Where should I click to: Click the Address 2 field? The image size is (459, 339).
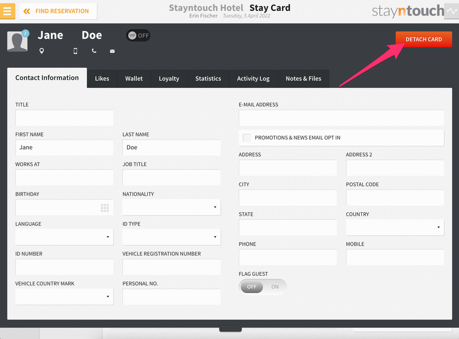[395, 168]
